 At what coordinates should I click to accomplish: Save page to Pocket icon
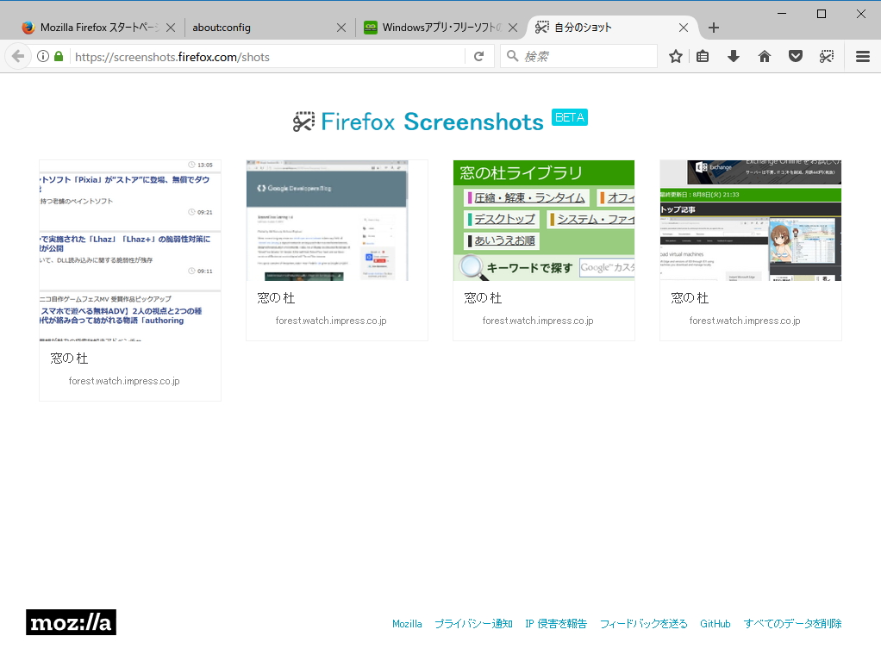pyautogui.click(x=795, y=56)
